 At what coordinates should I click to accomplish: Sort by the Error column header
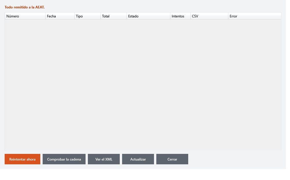[x=255, y=16]
